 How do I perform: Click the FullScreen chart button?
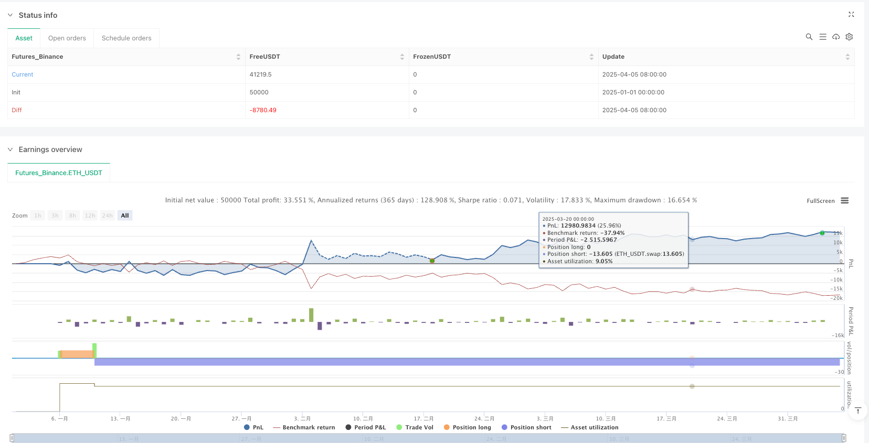(x=820, y=201)
